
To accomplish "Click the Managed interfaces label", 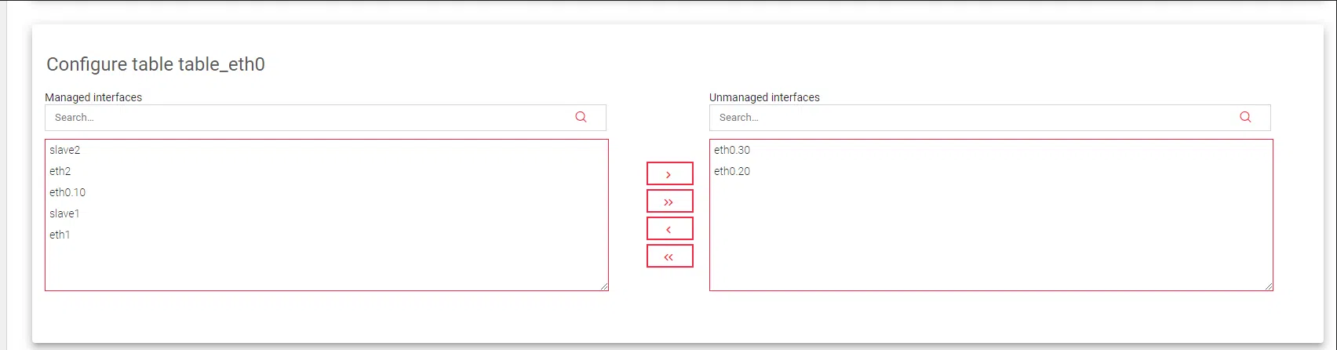I will pyautogui.click(x=93, y=97).
